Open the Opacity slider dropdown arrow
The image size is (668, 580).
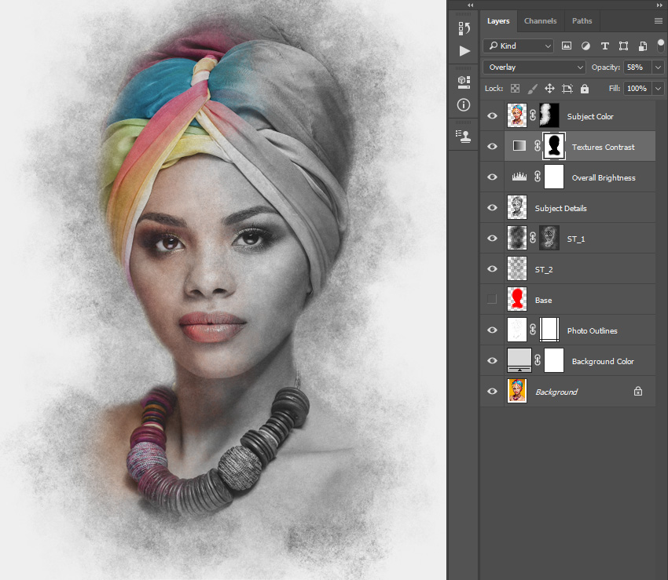658,67
